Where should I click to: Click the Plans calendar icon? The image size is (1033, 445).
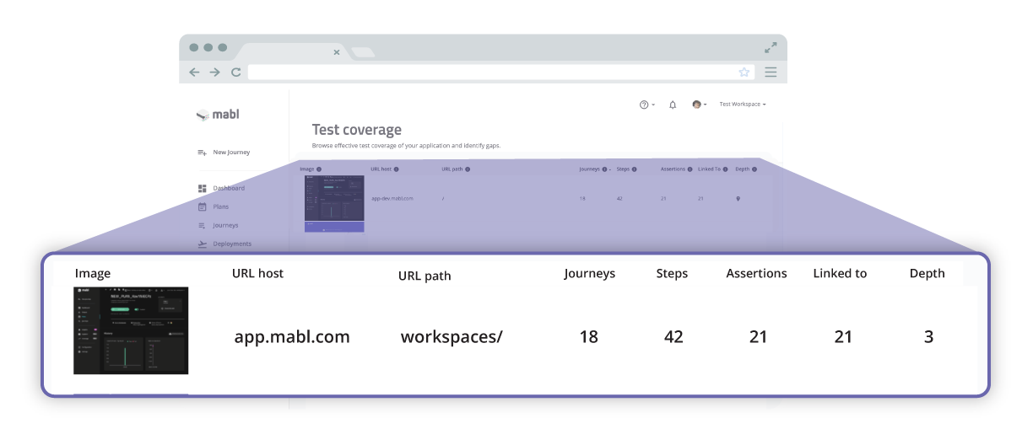(x=202, y=206)
